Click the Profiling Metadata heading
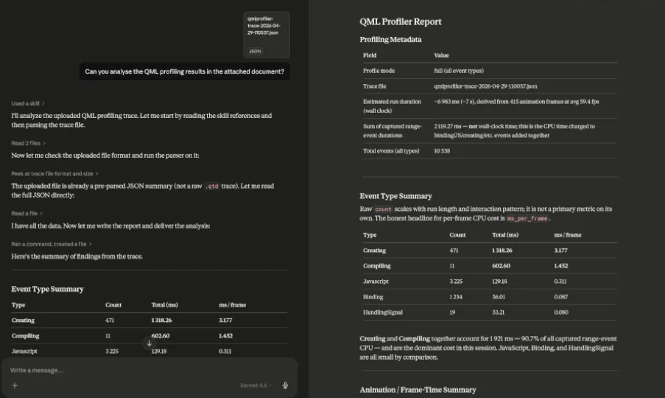 pos(390,40)
